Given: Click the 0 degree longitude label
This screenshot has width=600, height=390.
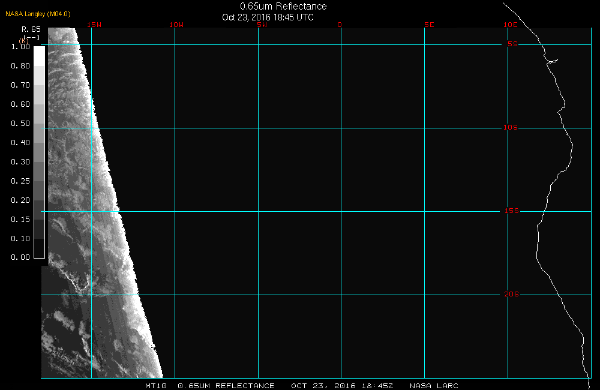Looking at the screenshot, I should click(340, 25).
